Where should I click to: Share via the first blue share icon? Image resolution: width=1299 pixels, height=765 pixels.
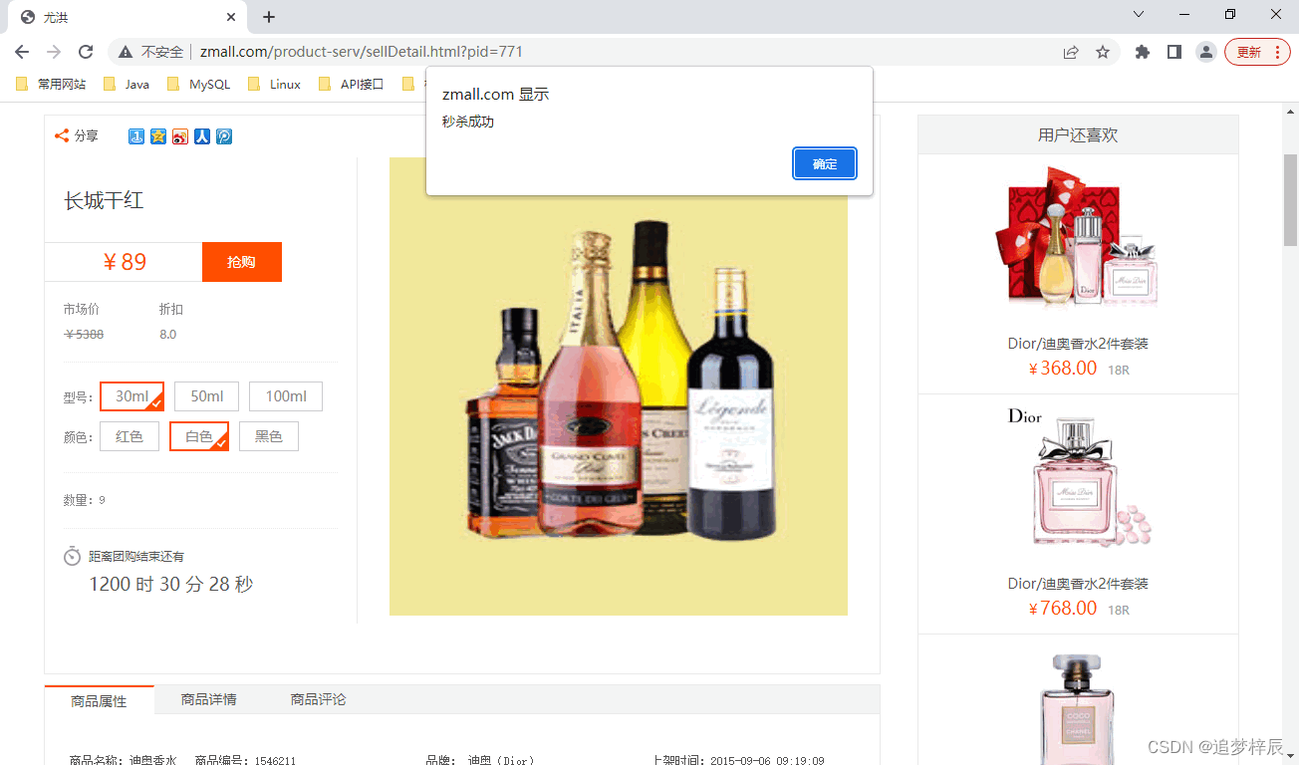point(136,136)
